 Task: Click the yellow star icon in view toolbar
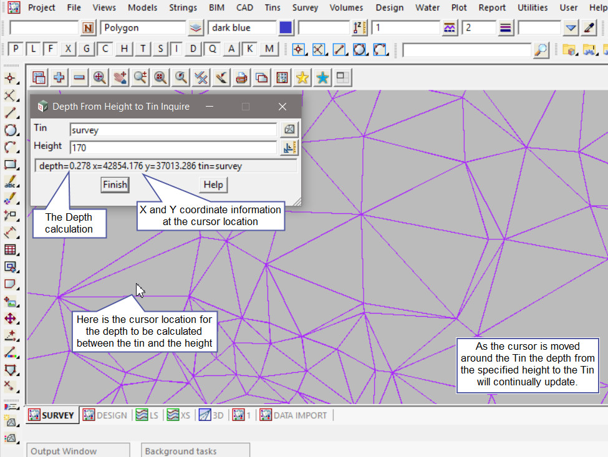point(302,77)
